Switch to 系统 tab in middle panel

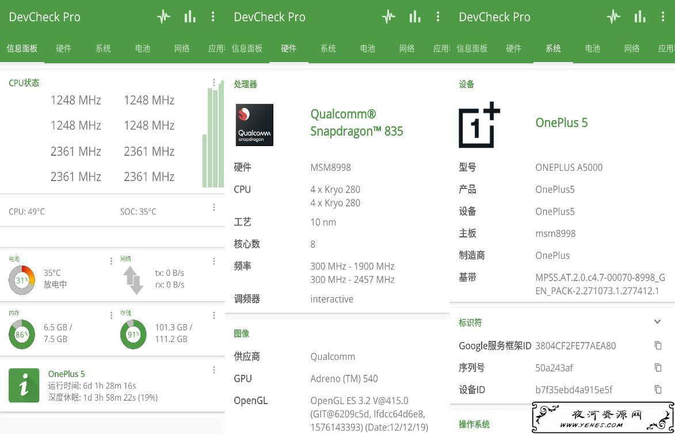pos(329,48)
